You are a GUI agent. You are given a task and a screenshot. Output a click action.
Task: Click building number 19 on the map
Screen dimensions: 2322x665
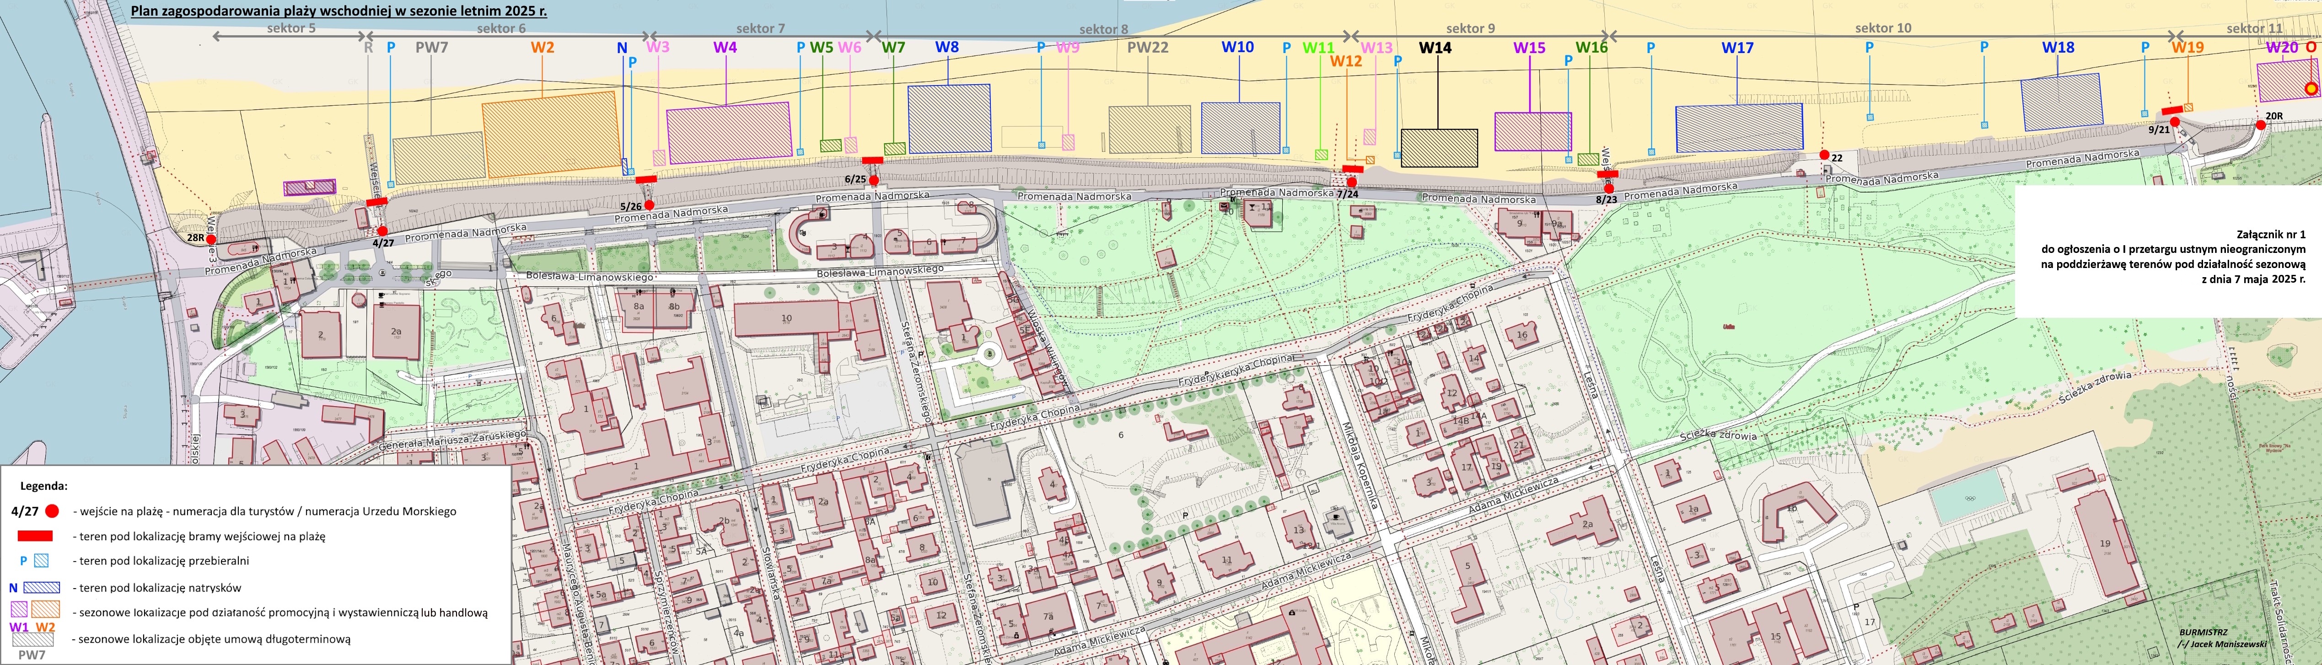point(2105,543)
